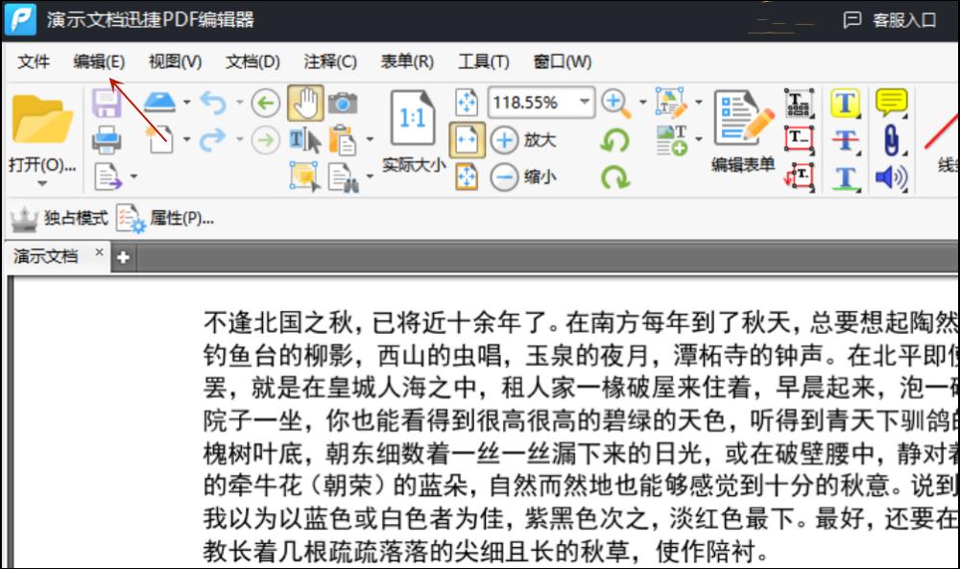Print the document with the printer icon
This screenshot has height=569, width=960.
point(107,139)
